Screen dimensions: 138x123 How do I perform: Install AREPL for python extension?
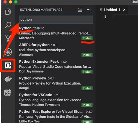pyautogui.click(x=87, y=55)
